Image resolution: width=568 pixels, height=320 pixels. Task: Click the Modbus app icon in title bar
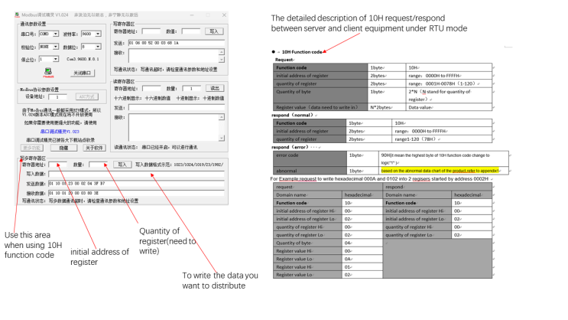tap(17, 15)
